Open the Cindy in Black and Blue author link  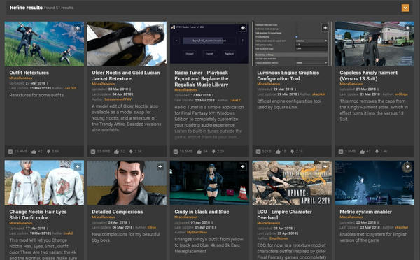click(x=197, y=233)
